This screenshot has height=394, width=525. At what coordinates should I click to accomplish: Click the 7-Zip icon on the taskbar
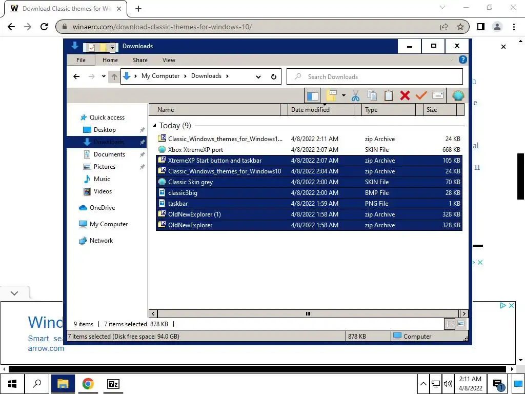[113, 384]
